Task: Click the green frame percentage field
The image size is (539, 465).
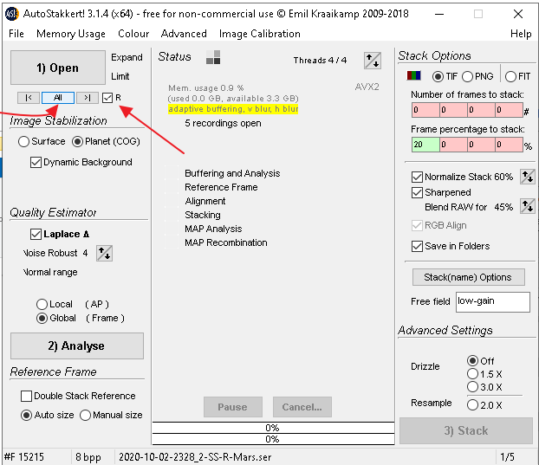Action: tap(425, 145)
